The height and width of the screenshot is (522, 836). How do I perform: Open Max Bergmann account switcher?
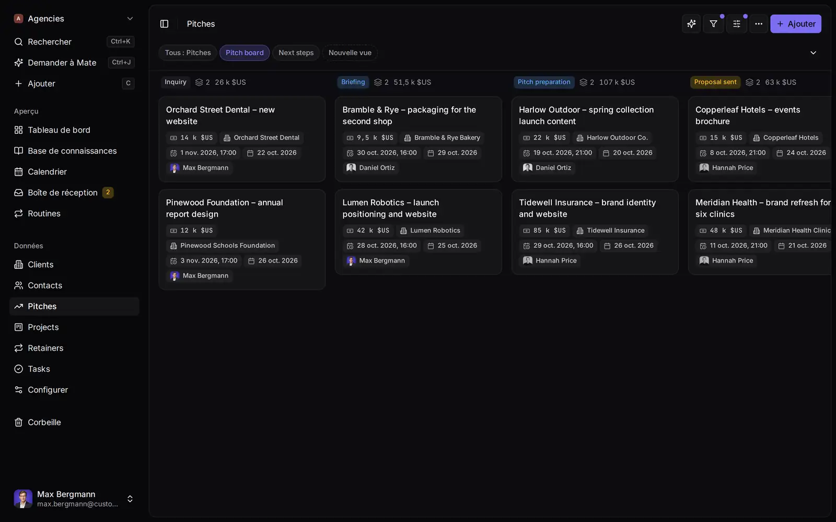point(74,499)
